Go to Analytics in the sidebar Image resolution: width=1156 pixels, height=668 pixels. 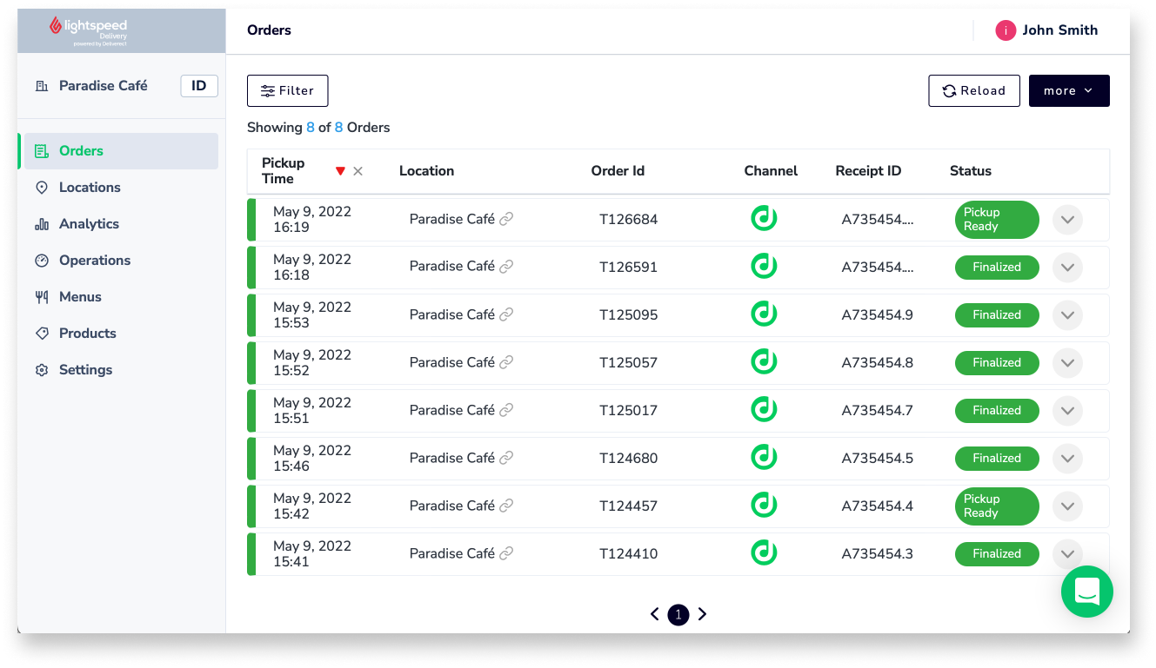click(89, 224)
